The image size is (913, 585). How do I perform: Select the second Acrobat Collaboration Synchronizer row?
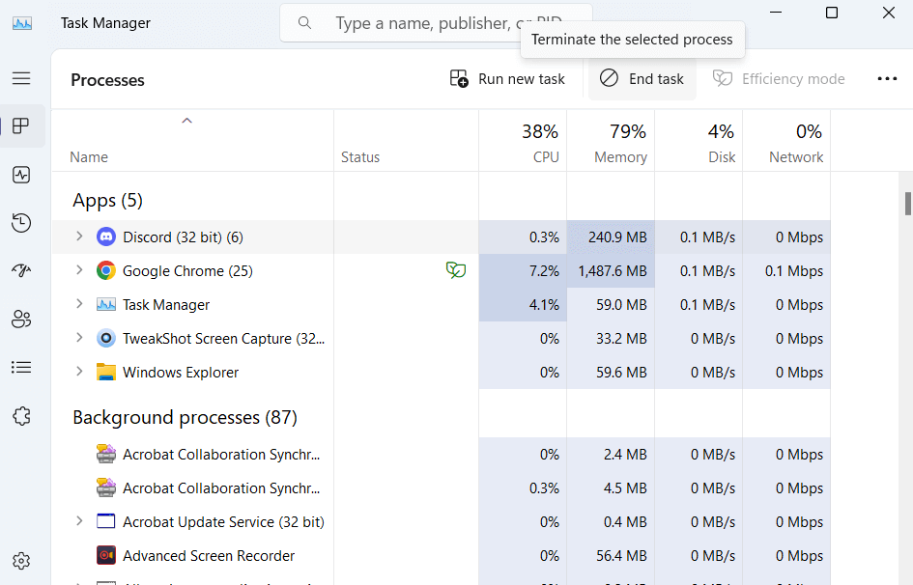click(x=441, y=487)
